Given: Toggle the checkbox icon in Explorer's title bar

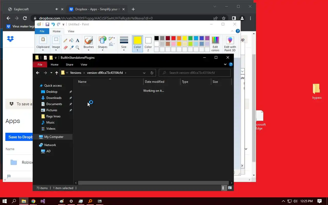Looking at the screenshot, I should coord(45,58).
